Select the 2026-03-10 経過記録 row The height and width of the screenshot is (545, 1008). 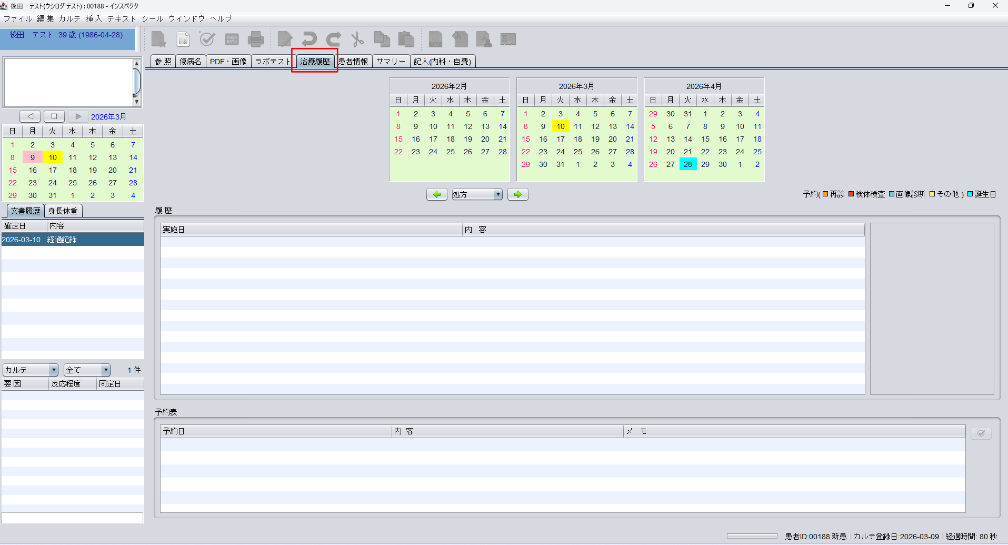coord(72,240)
